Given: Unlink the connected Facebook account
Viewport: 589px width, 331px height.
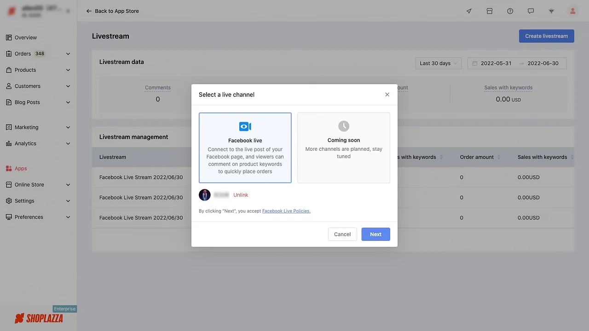Looking at the screenshot, I should [x=241, y=194].
